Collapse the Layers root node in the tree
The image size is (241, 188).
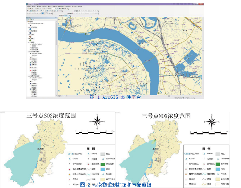coord(27,22)
